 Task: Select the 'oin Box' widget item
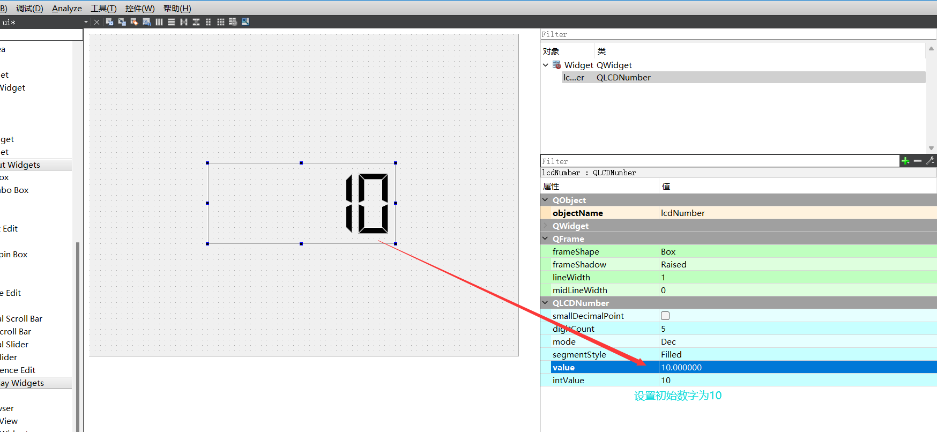[x=14, y=254]
